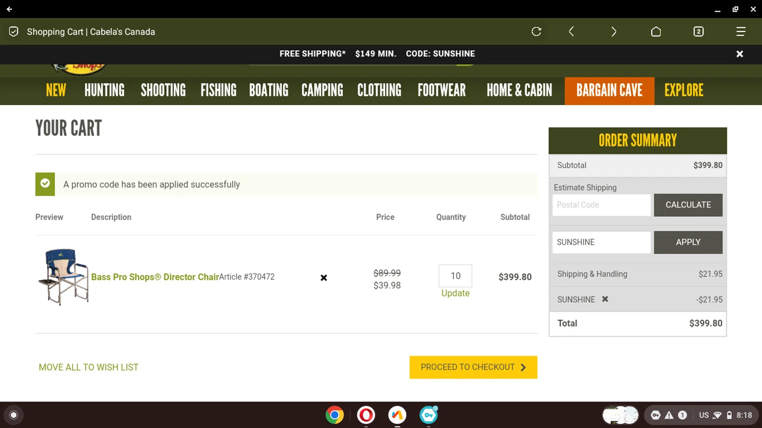Click the green promo success checkmark

45,184
